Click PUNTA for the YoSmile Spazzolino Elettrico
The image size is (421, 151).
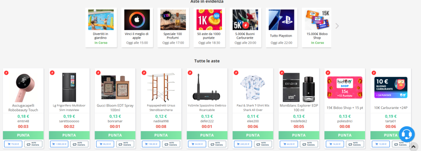click(x=207, y=135)
